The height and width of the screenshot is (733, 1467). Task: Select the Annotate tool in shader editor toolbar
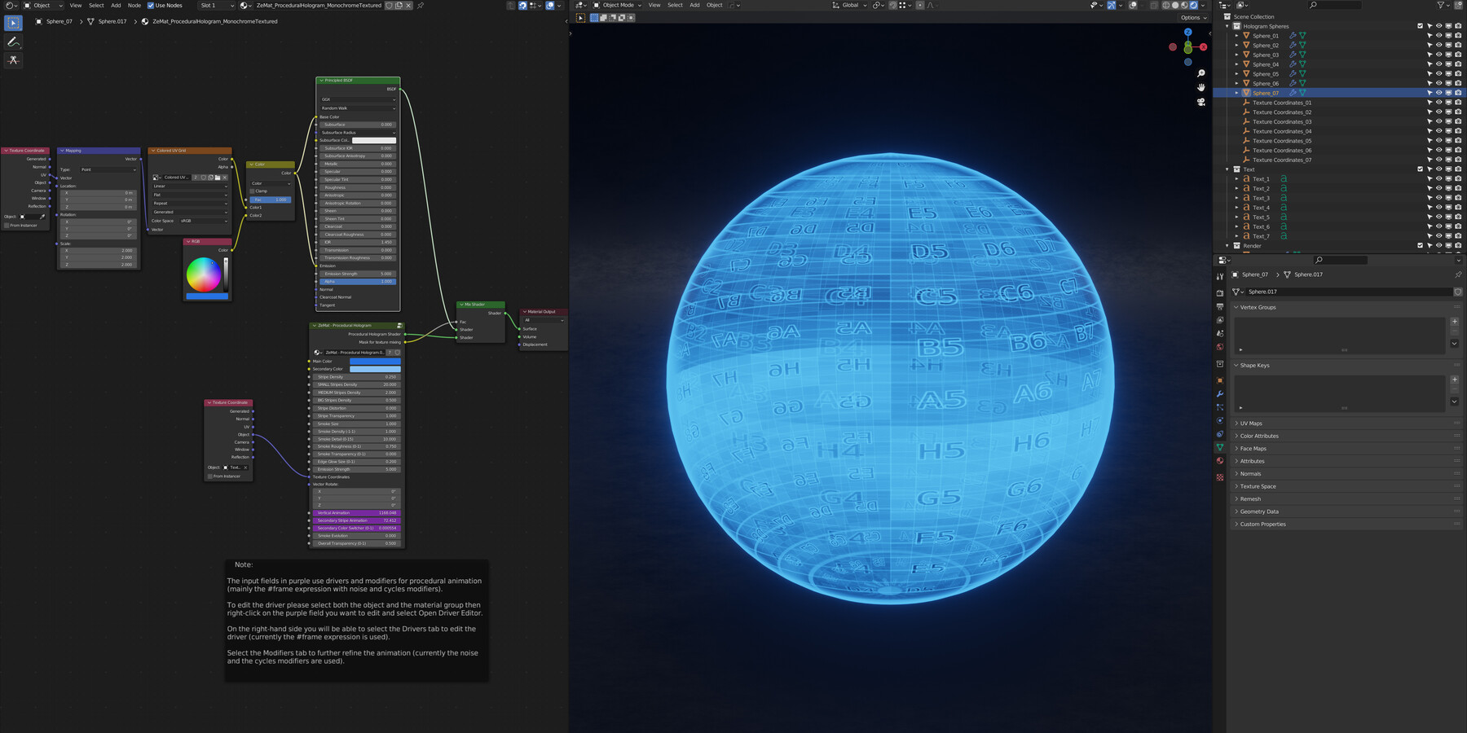click(13, 42)
